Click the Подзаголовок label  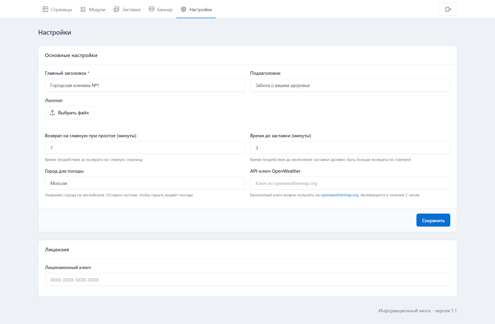(x=265, y=73)
